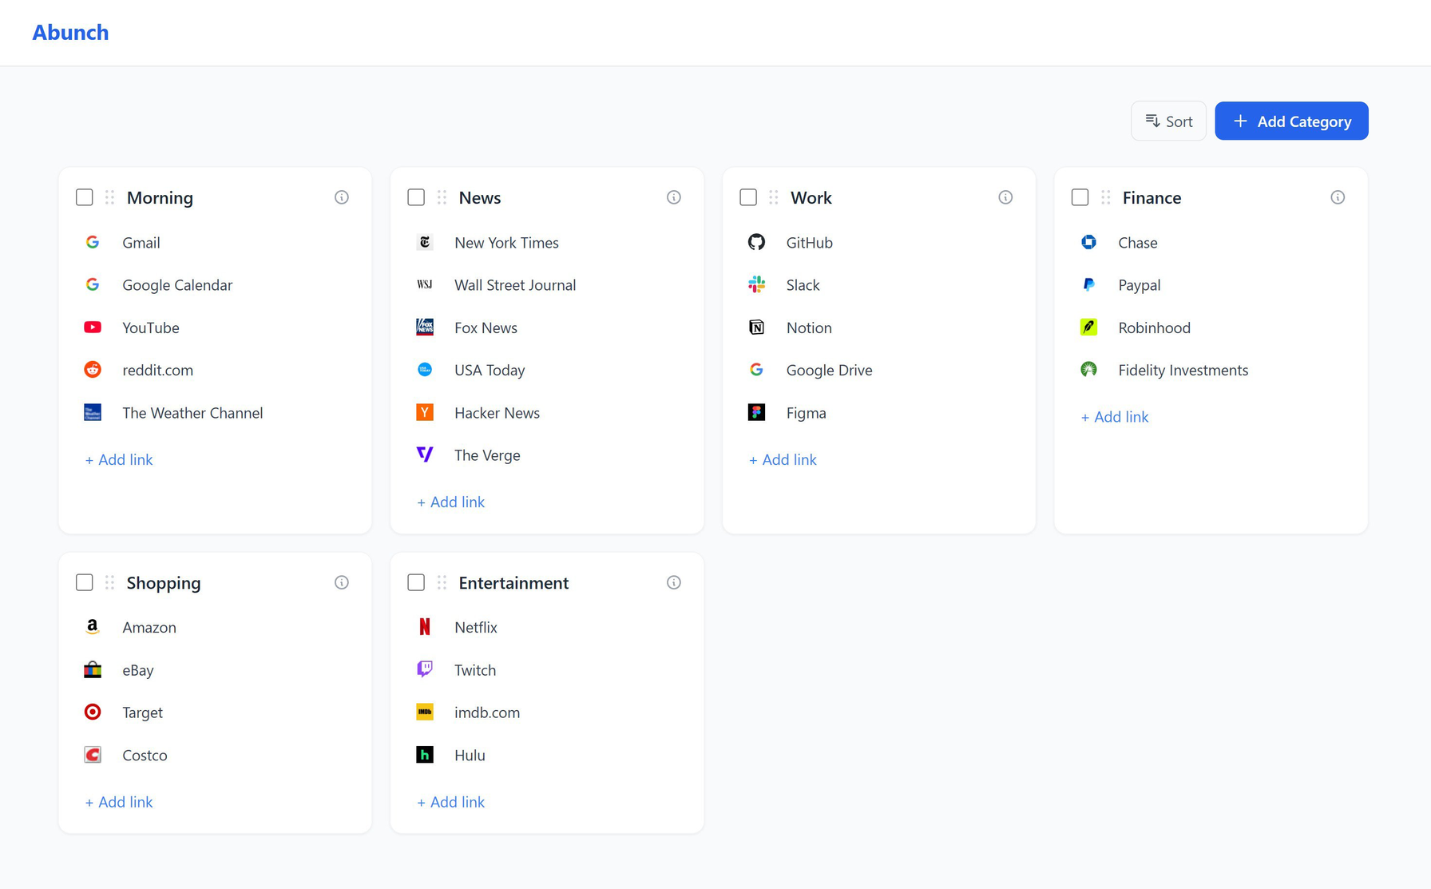Click The Verge icon
The width and height of the screenshot is (1431, 889).
(x=425, y=454)
